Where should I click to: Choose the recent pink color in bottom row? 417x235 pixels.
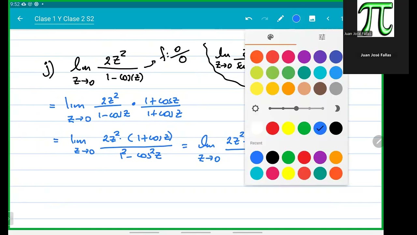pos(273,173)
